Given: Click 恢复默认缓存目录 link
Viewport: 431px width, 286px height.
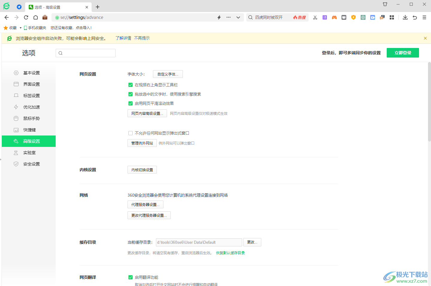Looking at the screenshot, I should click(230, 253).
